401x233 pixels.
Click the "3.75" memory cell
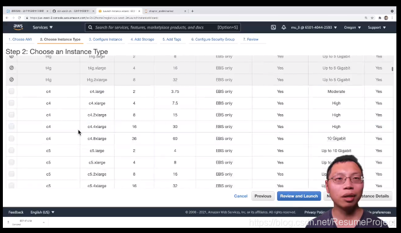pos(175,91)
